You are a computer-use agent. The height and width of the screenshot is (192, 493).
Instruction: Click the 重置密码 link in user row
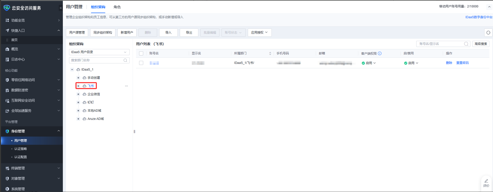(x=462, y=63)
